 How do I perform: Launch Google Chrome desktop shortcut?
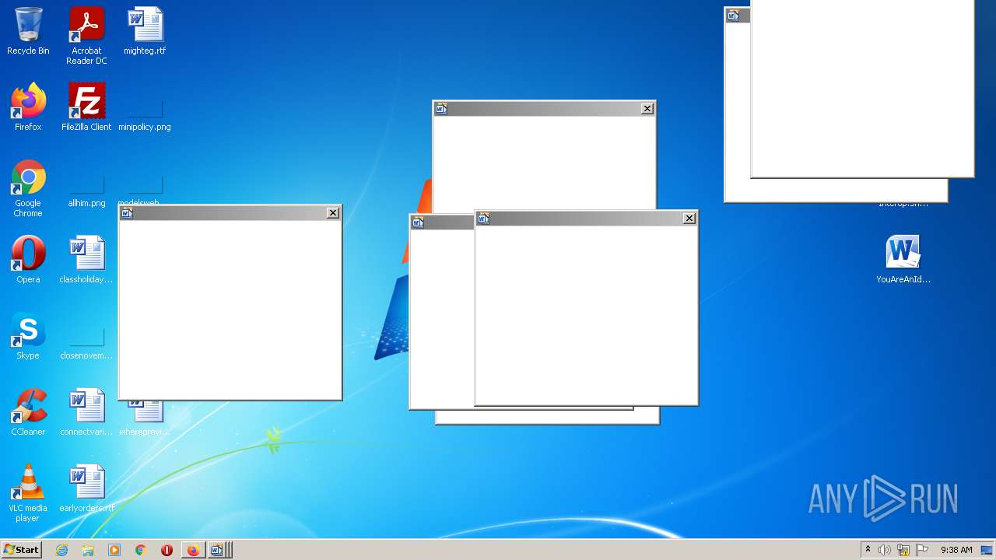(28, 188)
